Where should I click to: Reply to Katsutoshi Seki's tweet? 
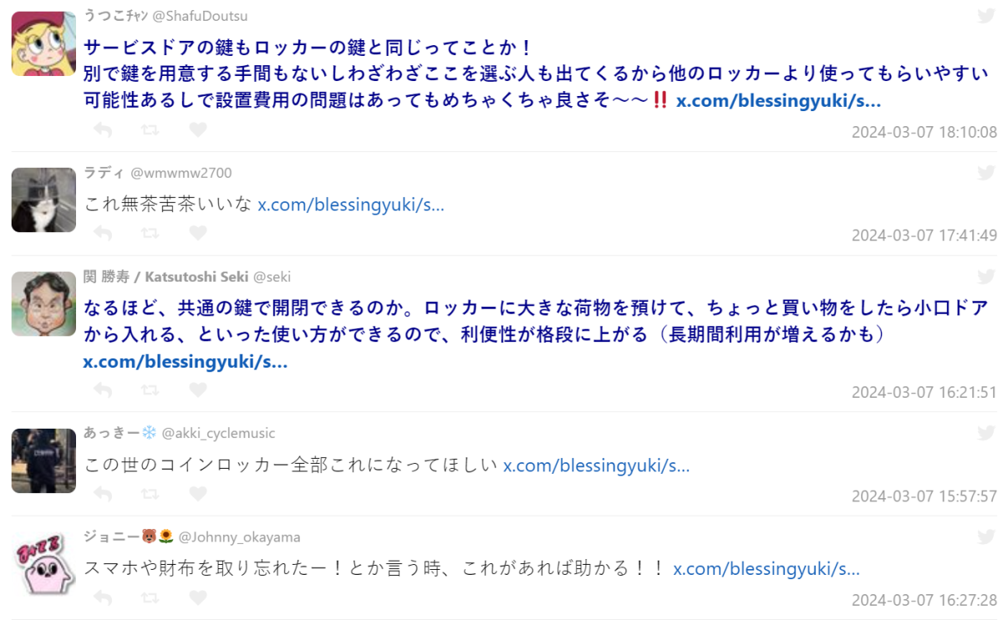coord(103,389)
